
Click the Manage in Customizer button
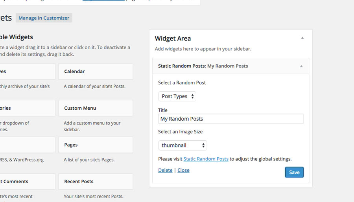point(44,18)
